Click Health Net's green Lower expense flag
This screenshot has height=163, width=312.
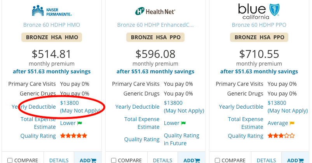click(x=183, y=123)
